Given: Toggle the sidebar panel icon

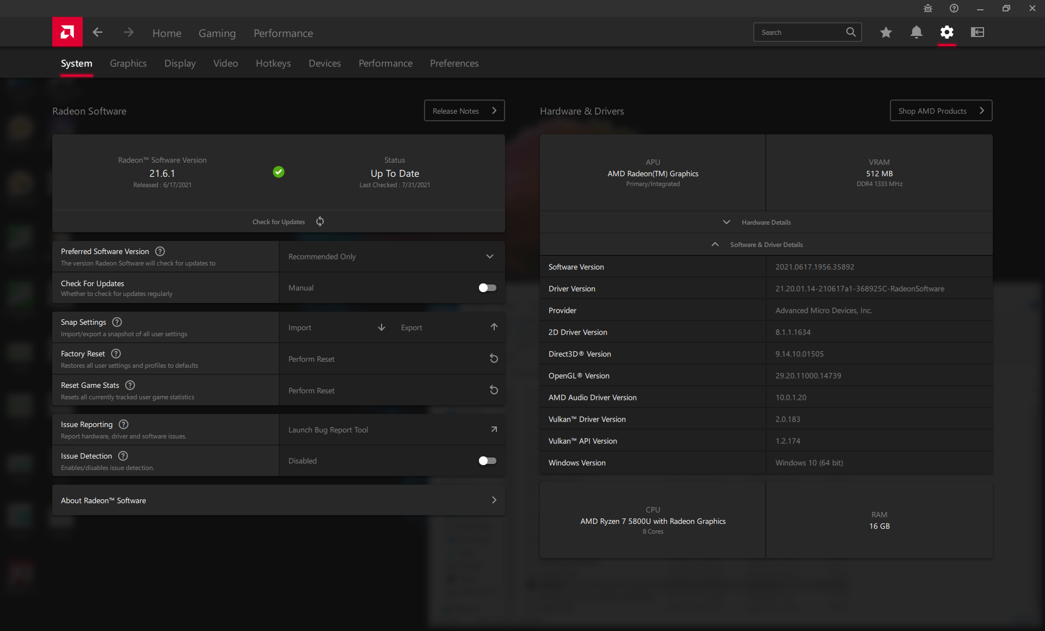Looking at the screenshot, I should [978, 33].
